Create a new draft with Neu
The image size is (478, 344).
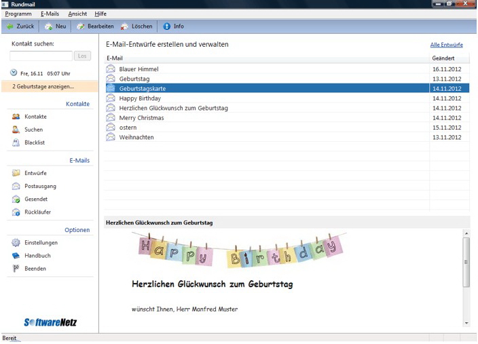49,26
